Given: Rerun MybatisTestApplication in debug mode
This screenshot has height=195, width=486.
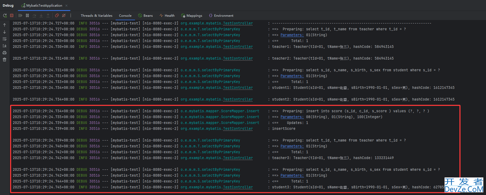Looking at the screenshot, I should point(5,16).
